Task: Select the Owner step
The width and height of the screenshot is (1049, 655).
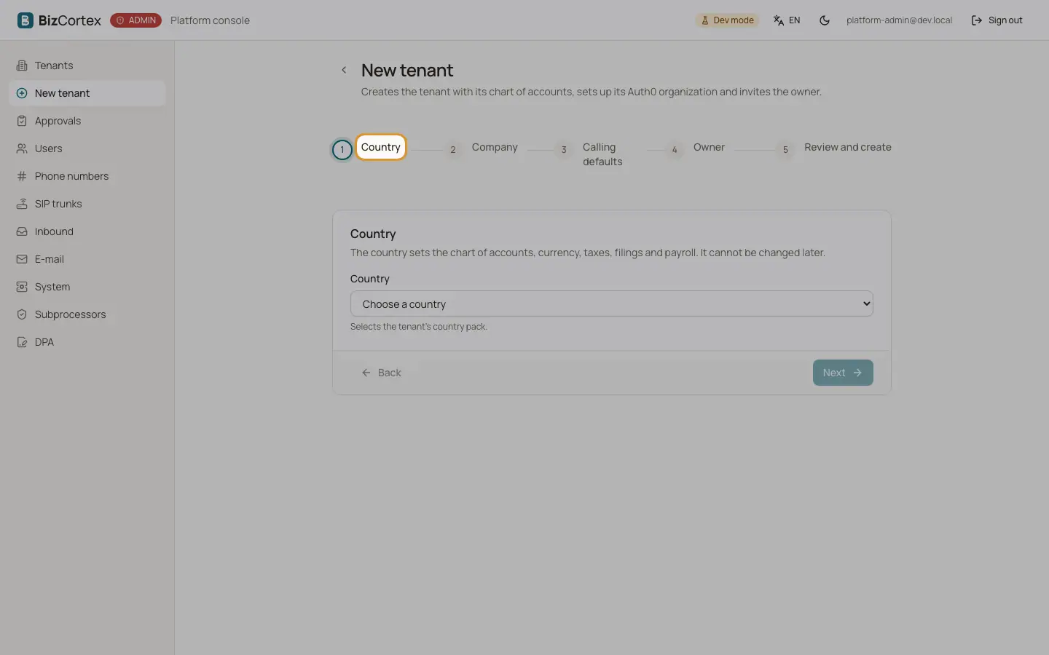Action: click(709, 147)
